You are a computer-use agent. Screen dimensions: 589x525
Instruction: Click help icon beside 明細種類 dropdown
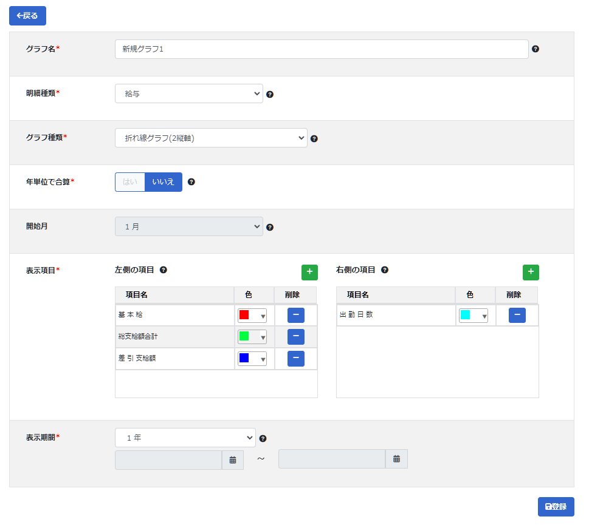point(270,94)
